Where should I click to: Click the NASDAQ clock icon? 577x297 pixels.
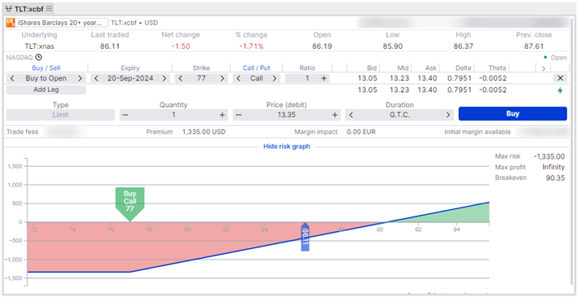[x=38, y=57]
